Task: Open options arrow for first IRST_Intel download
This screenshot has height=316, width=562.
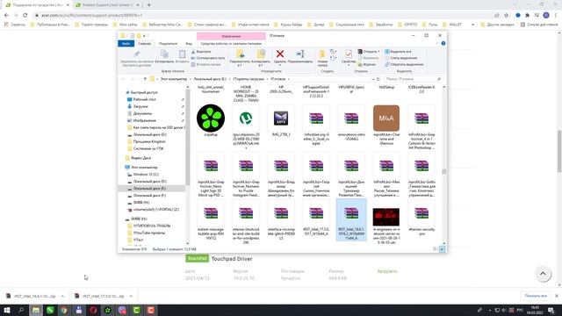Action: click(62, 297)
